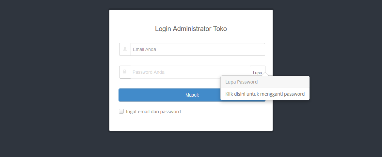Open the Lupa forgot-password popover button
This screenshot has width=382, height=157.
(x=258, y=72)
